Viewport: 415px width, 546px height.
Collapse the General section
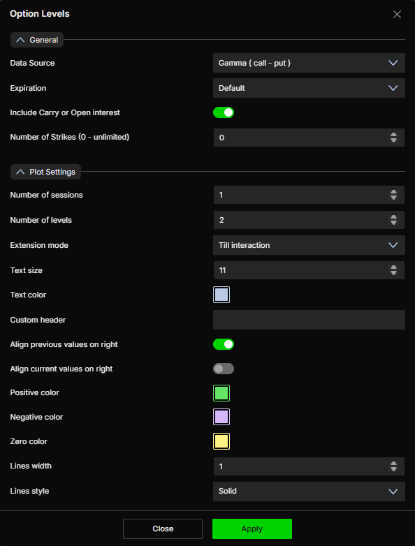pyautogui.click(x=37, y=40)
